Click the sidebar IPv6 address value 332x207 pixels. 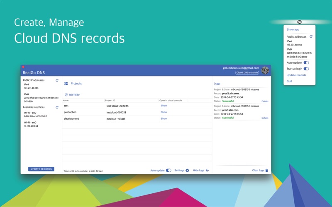click(x=41, y=99)
